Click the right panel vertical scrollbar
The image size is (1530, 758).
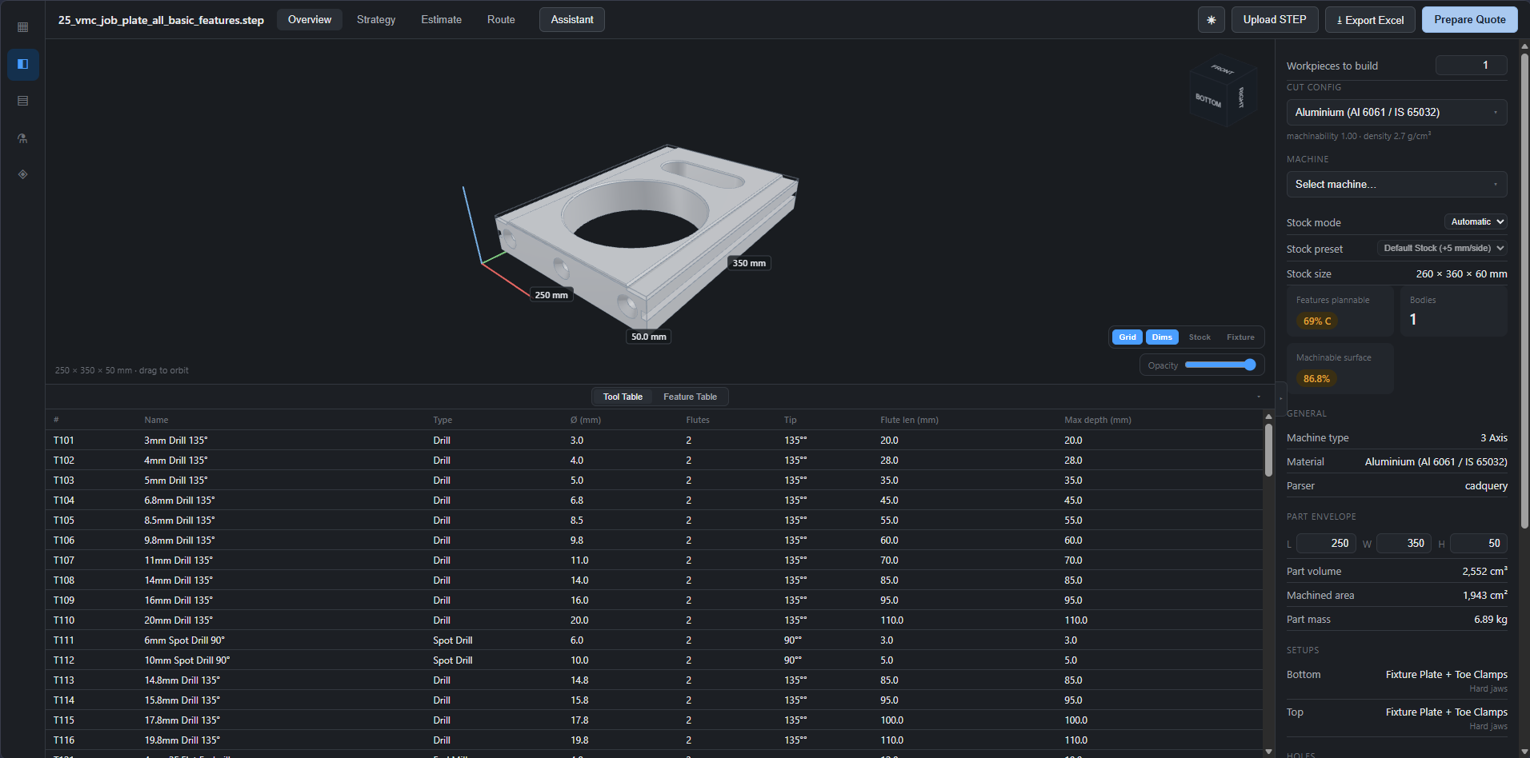pyautogui.click(x=1524, y=292)
